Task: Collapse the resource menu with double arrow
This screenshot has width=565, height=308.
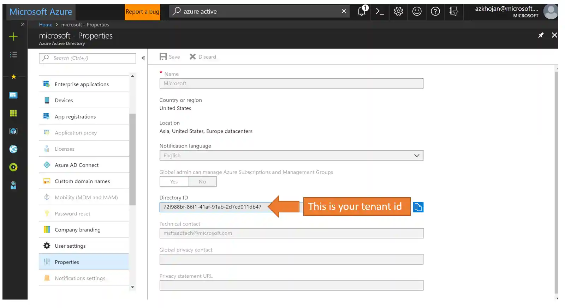Action: coord(143,58)
